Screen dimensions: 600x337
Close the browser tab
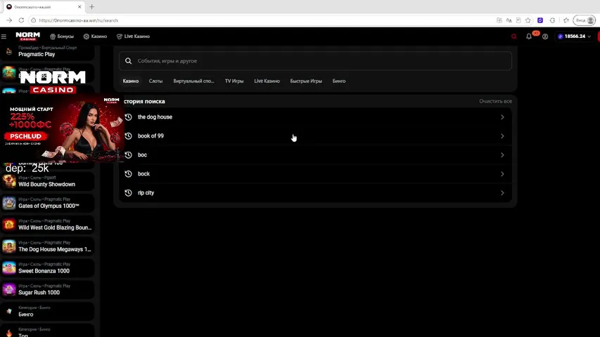coord(79,7)
